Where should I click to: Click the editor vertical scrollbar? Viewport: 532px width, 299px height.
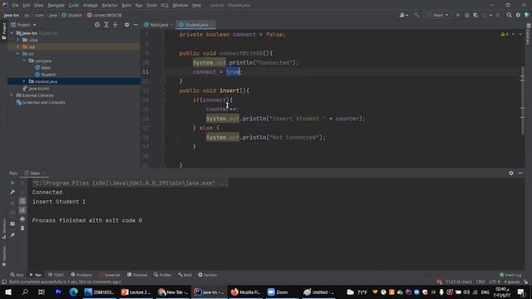click(522, 100)
